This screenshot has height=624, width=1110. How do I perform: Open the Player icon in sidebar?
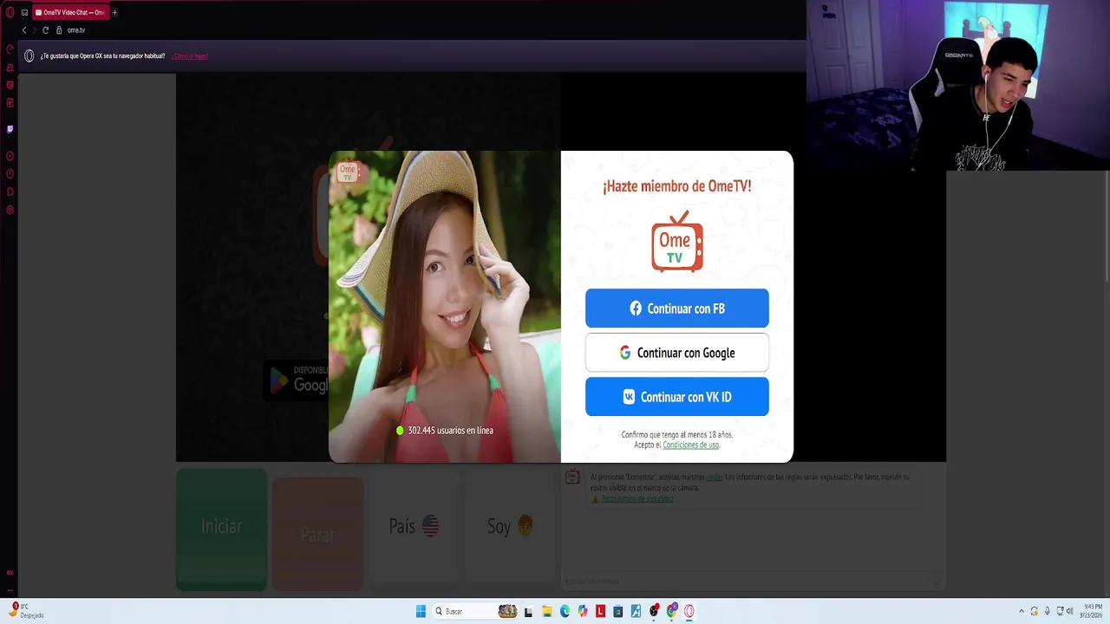point(10,156)
